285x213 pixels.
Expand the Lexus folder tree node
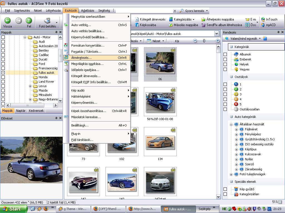tap(30, 86)
